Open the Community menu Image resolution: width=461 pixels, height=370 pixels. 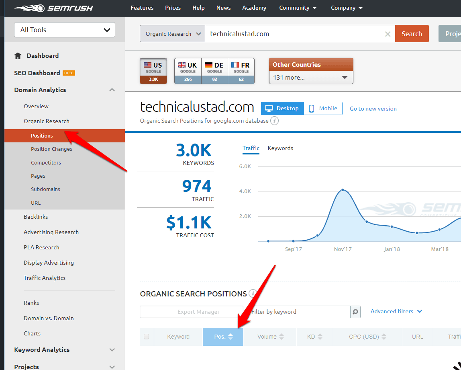pyautogui.click(x=298, y=8)
